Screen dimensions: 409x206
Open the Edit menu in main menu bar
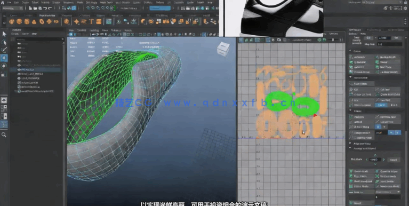16,2
